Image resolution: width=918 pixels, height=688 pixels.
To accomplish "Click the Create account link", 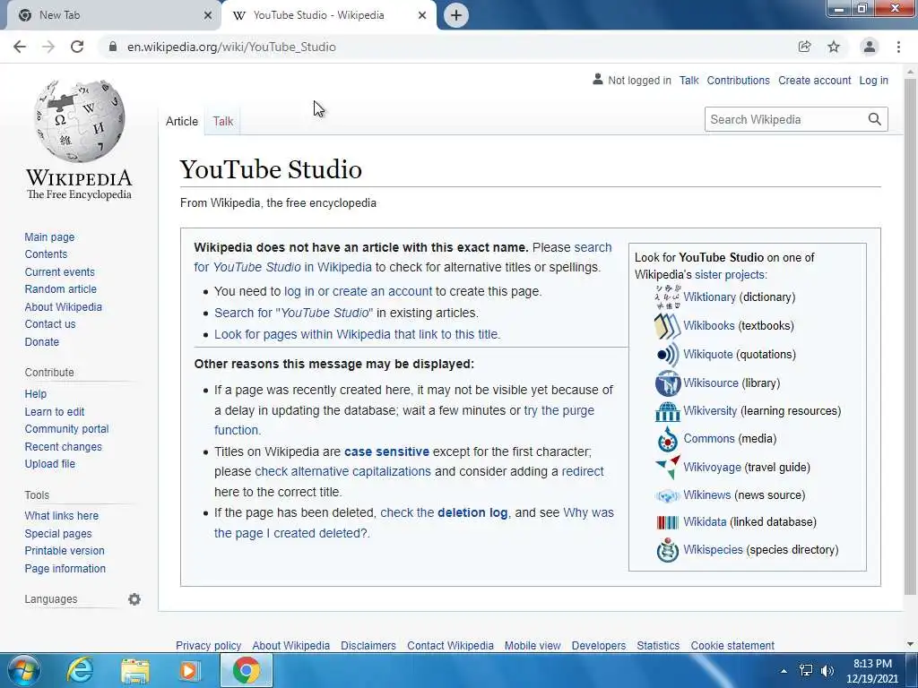I will click(814, 80).
